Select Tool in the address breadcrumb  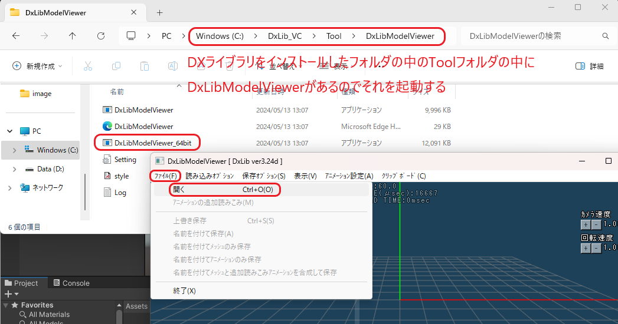coord(333,36)
